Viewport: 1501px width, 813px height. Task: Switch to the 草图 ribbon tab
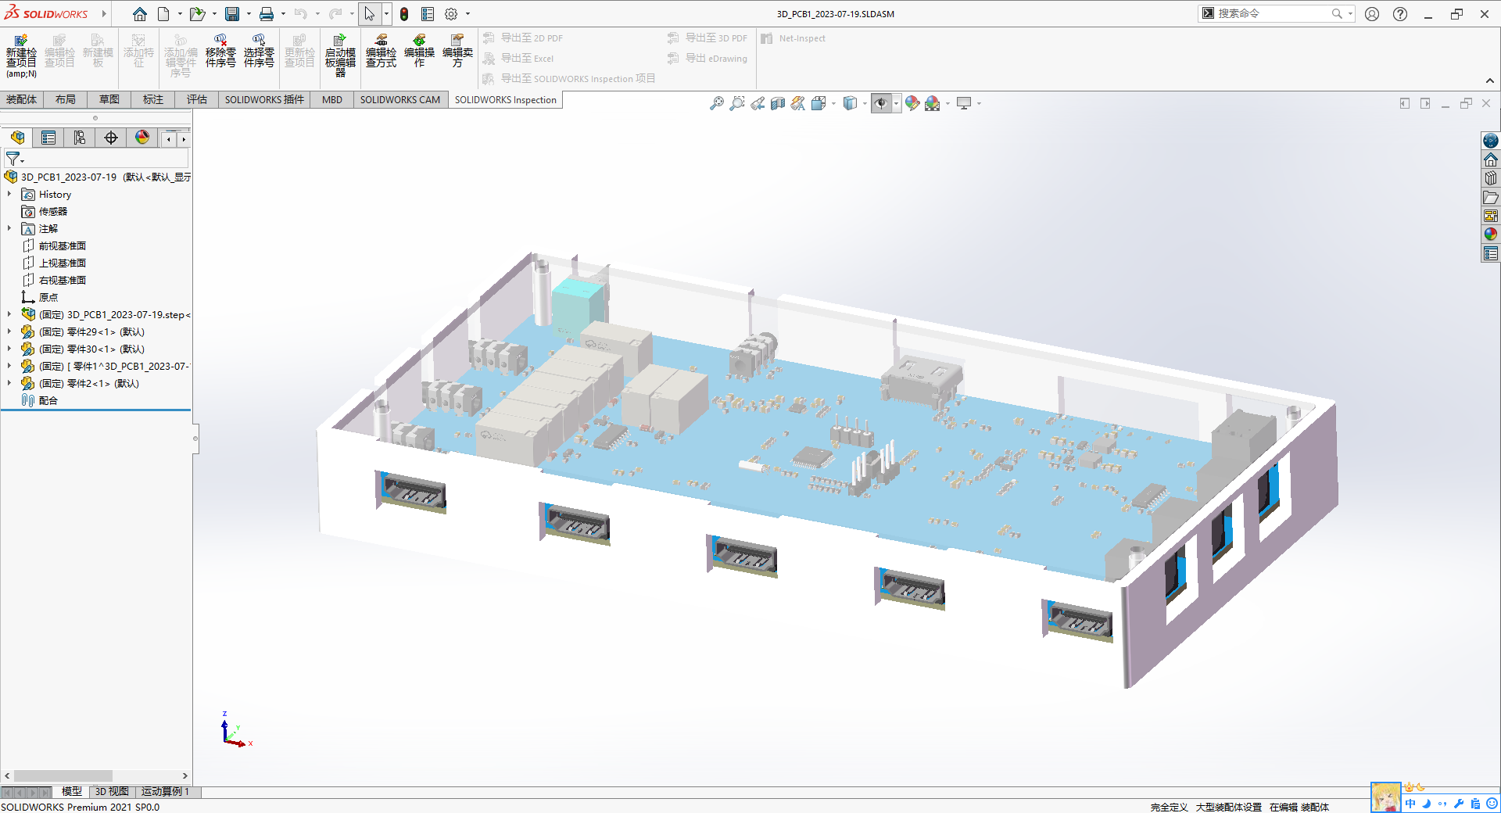tap(109, 99)
